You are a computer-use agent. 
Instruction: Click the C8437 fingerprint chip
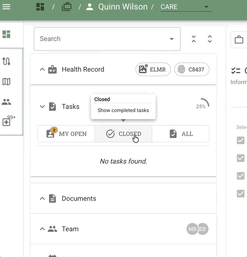(x=191, y=69)
